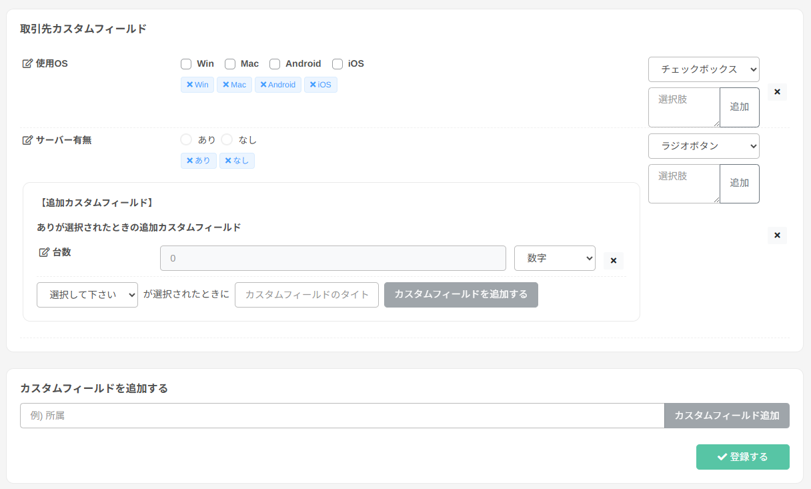Check the Win checkbox
The width and height of the screenshot is (811, 489).
point(186,64)
